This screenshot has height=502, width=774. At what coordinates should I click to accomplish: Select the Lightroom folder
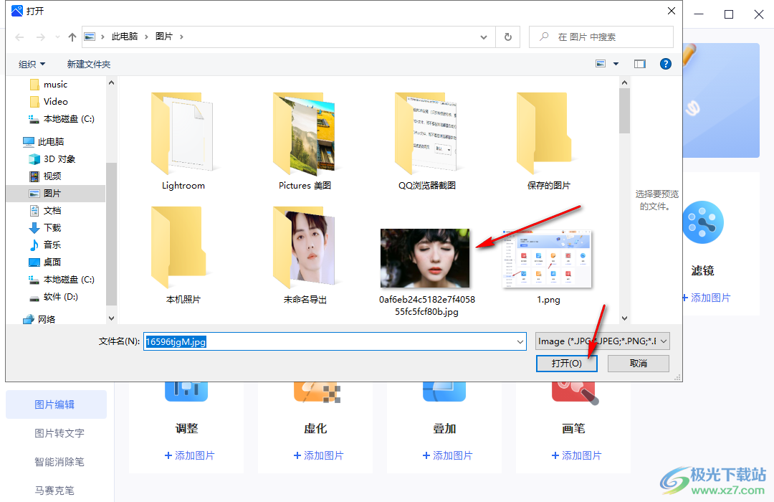[x=183, y=141]
